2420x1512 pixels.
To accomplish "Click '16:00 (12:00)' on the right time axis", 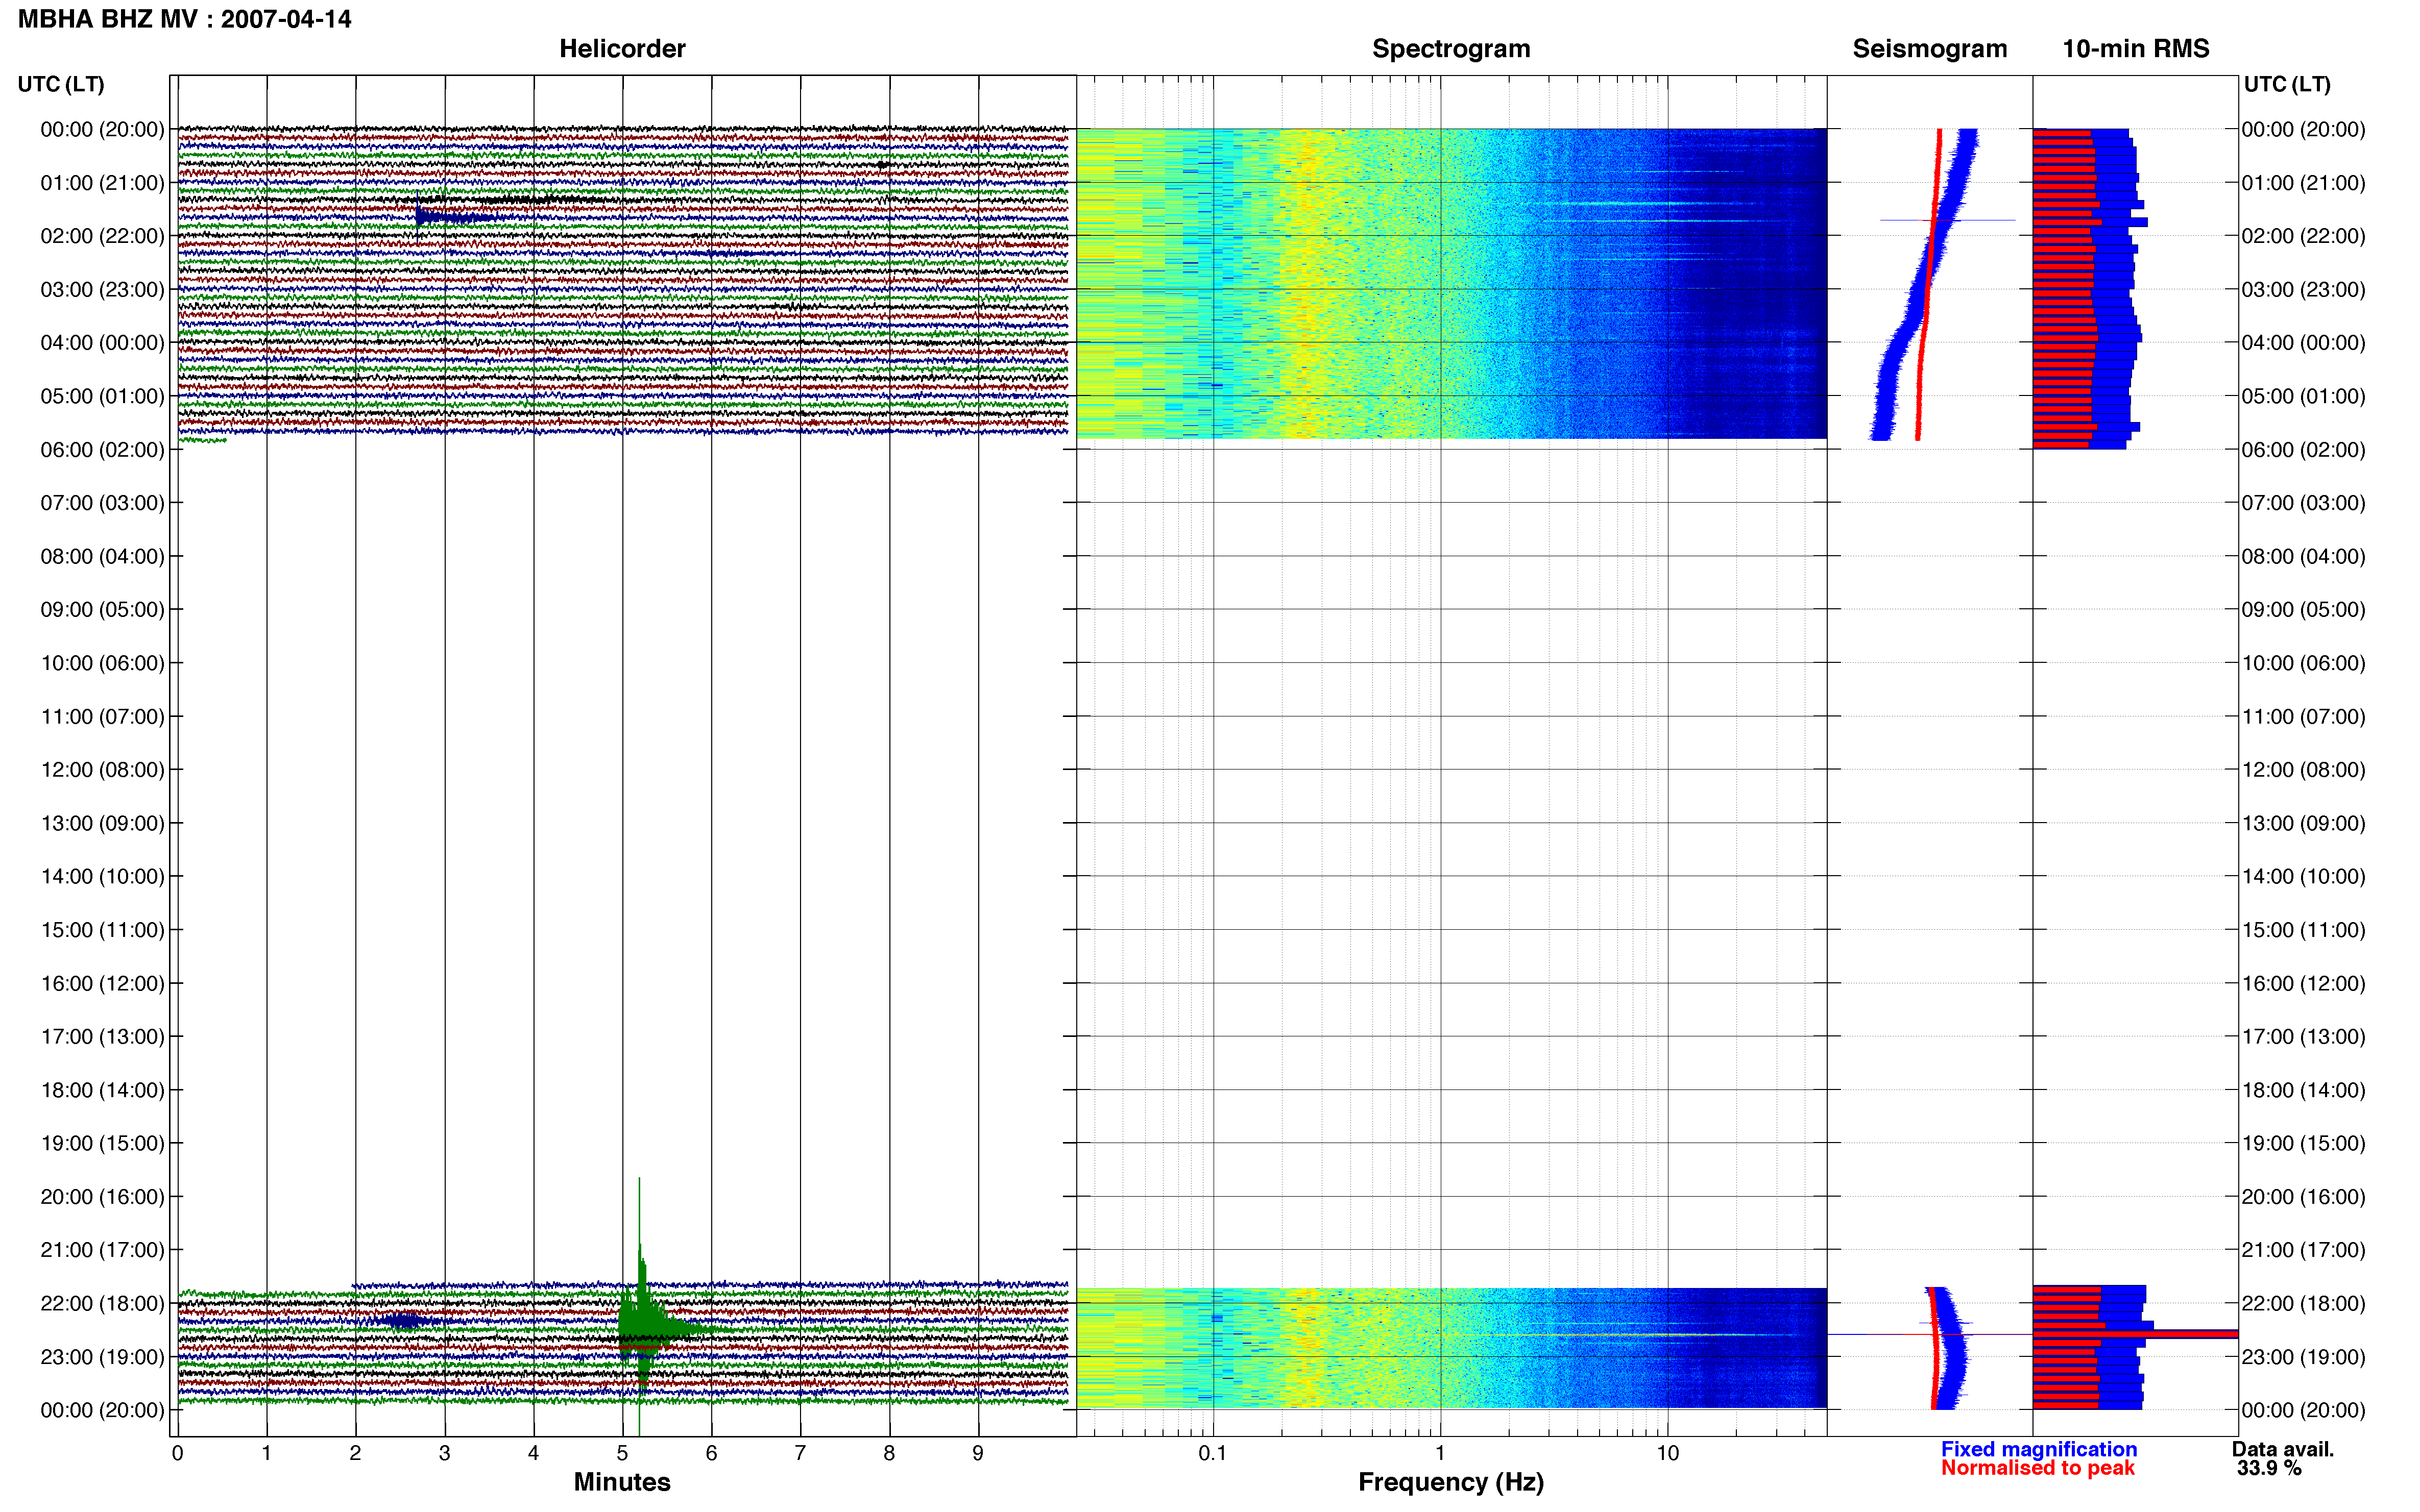I will tap(2303, 983).
